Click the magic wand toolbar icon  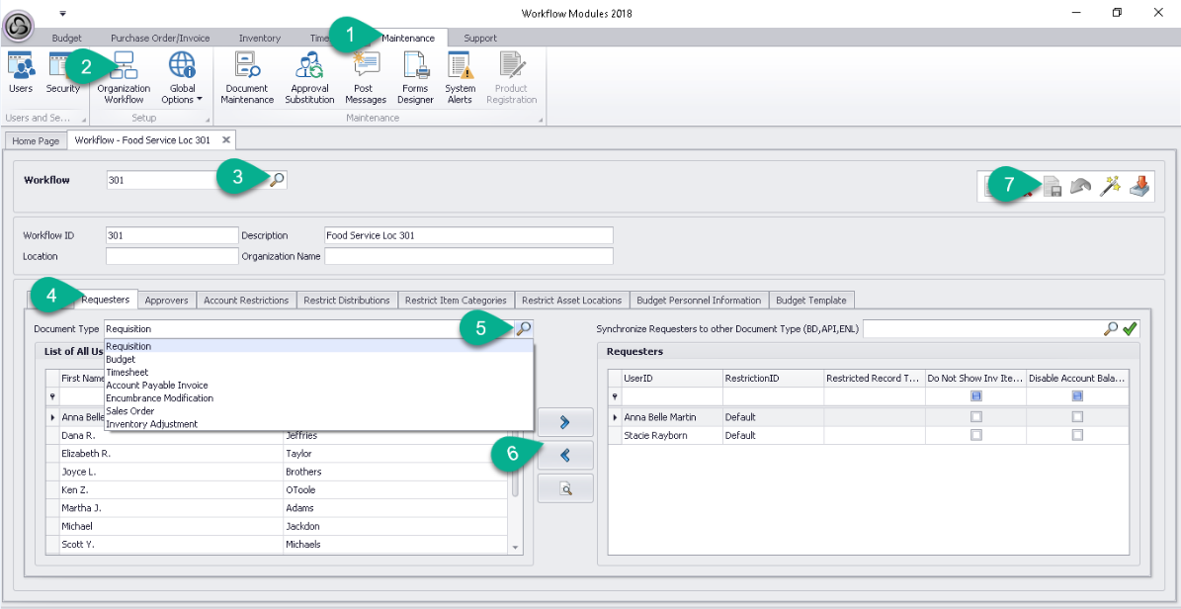(x=1110, y=186)
